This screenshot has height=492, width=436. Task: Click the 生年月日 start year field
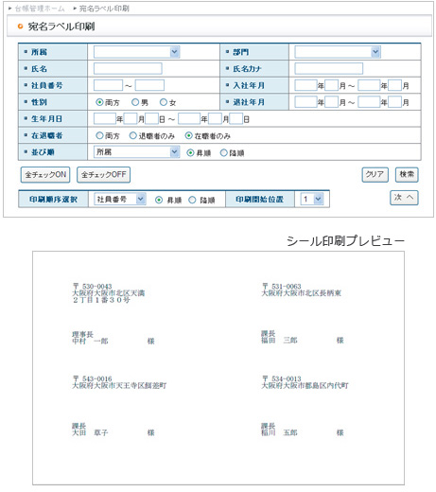(x=105, y=119)
